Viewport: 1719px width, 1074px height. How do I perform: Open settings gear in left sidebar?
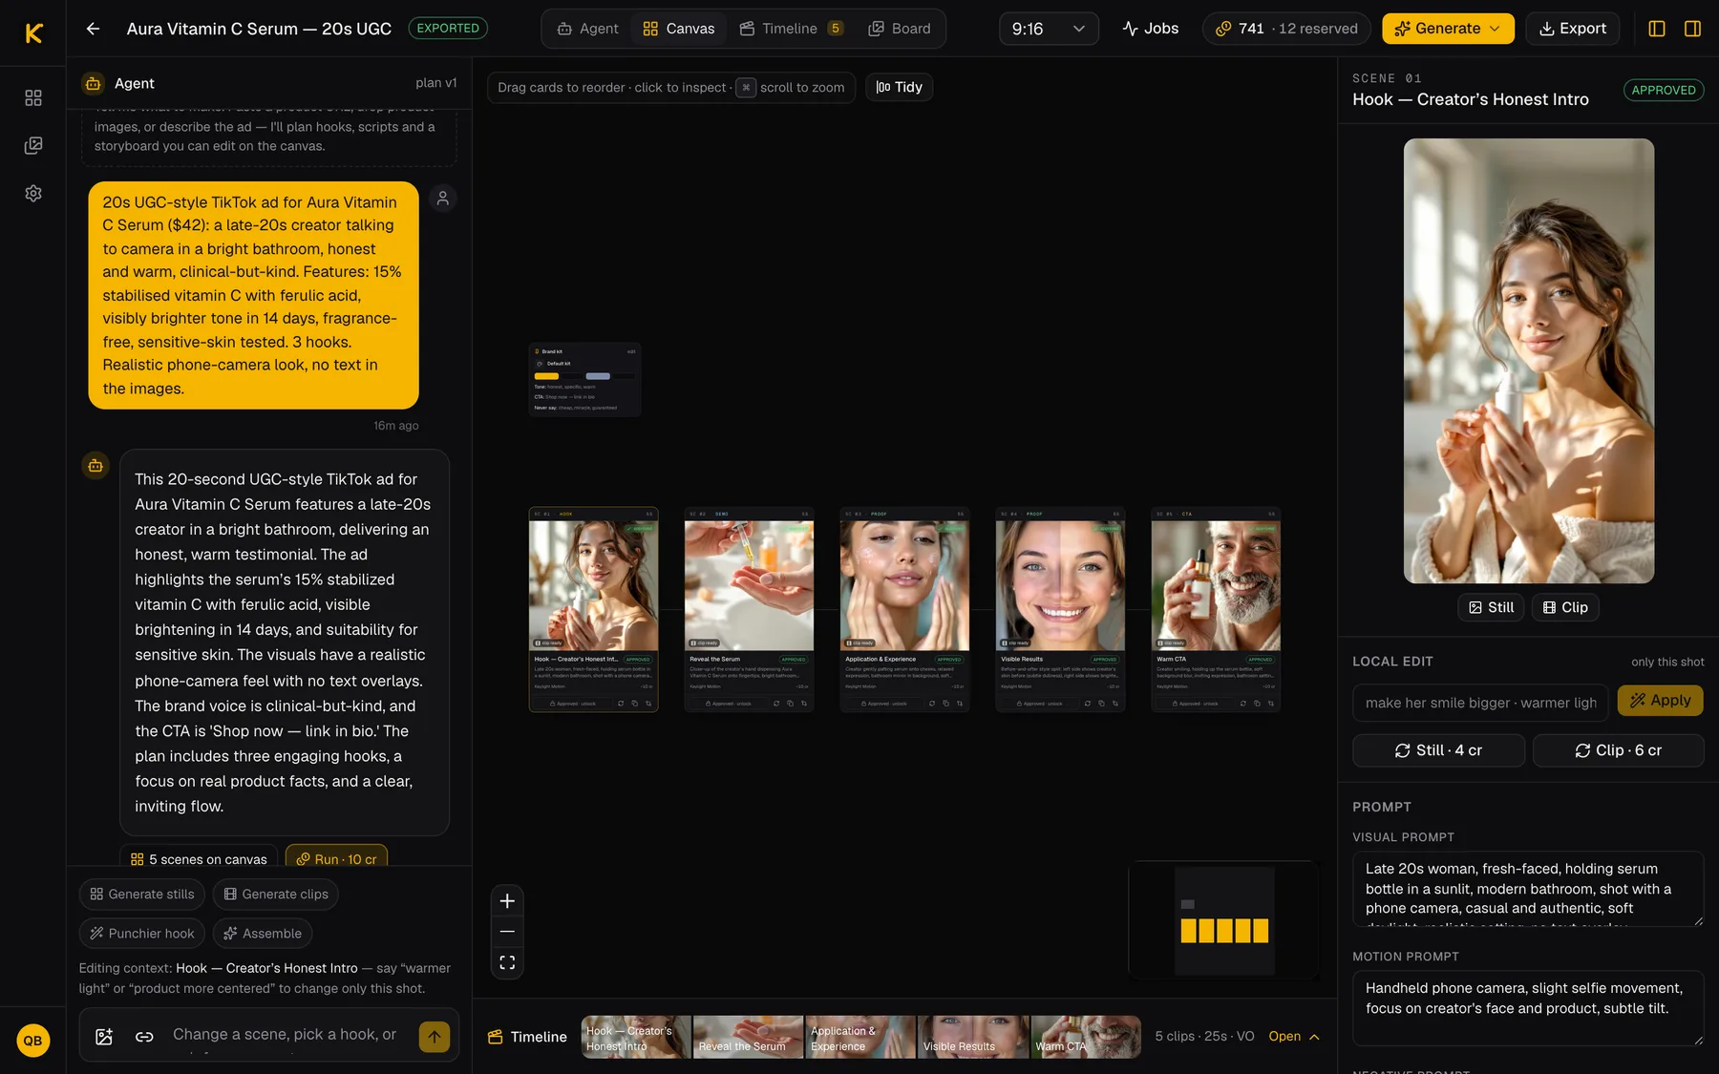33,193
